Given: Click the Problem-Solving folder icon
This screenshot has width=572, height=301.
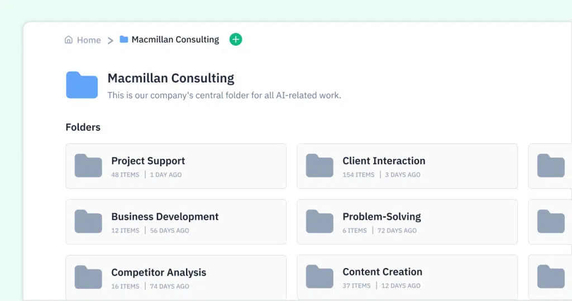Looking at the screenshot, I should tap(320, 221).
